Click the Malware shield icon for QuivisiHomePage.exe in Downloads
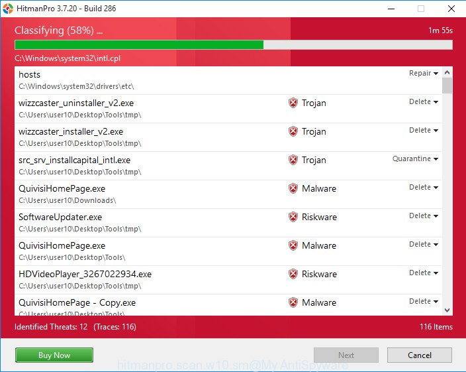466x372 pixels. [293, 188]
